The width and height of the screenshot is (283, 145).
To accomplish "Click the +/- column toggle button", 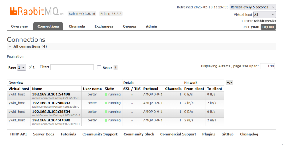I will point(229,82).
